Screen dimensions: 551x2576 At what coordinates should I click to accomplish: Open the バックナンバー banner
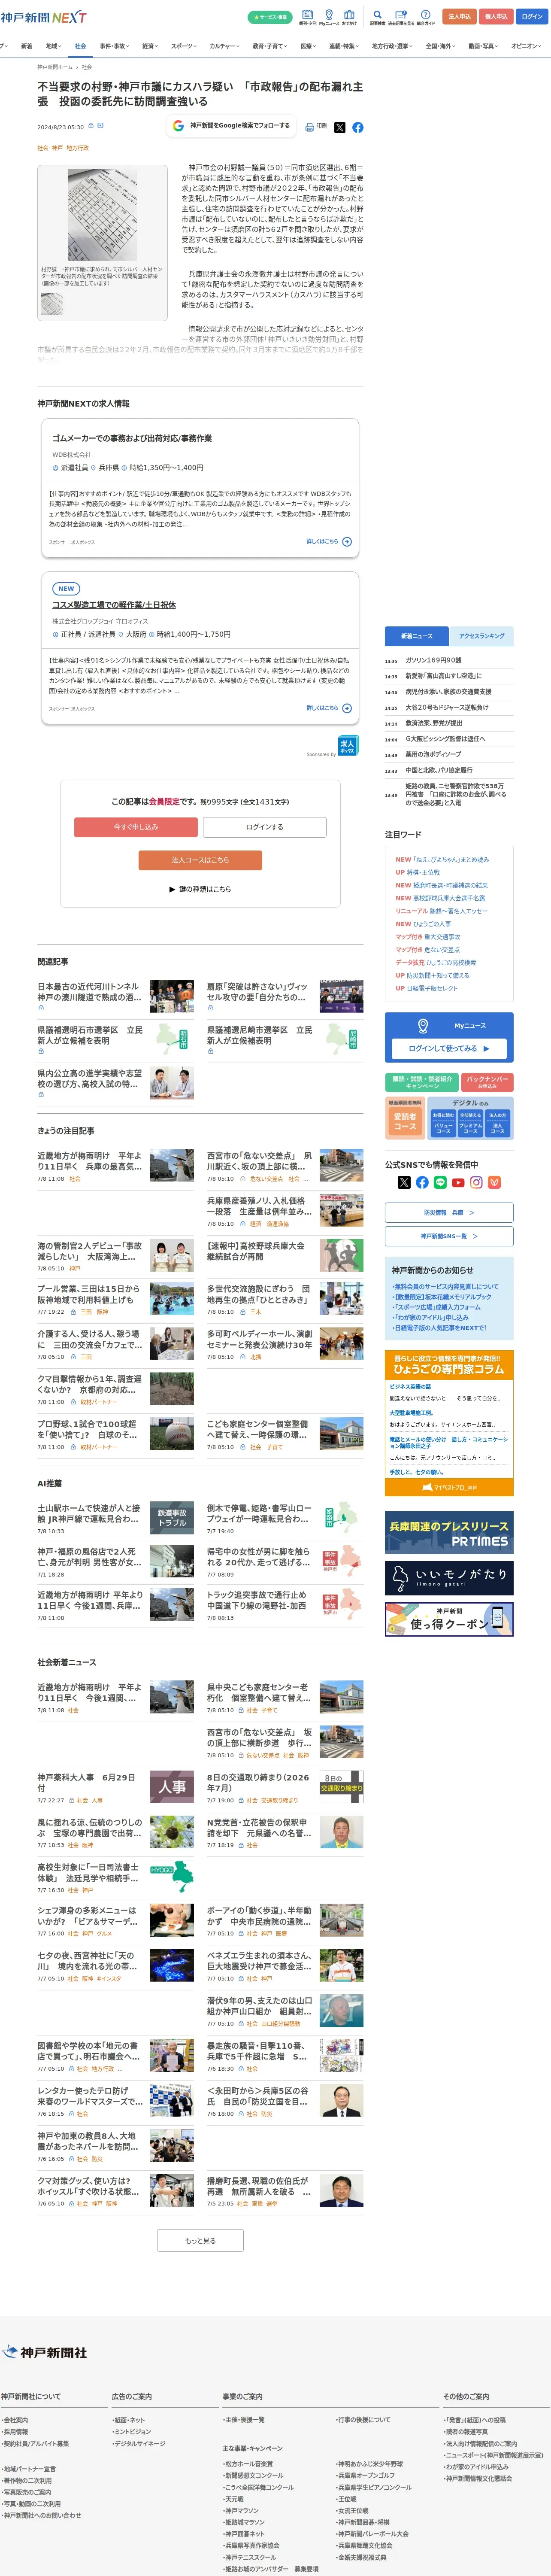[x=488, y=1082]
